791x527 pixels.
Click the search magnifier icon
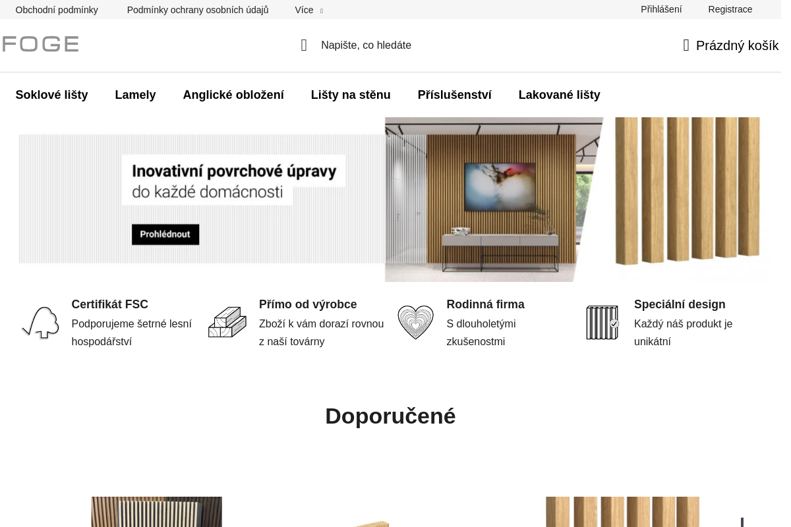tap(304, 45)
